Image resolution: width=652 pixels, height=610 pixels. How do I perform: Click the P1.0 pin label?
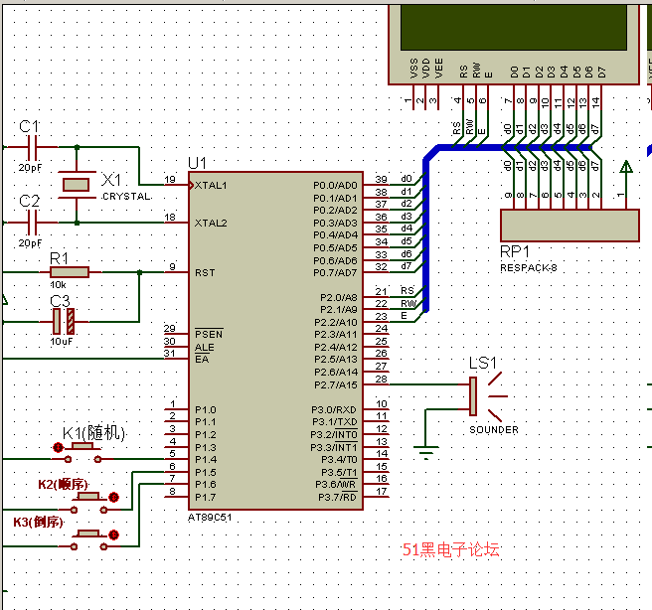[x=206, y=409]
